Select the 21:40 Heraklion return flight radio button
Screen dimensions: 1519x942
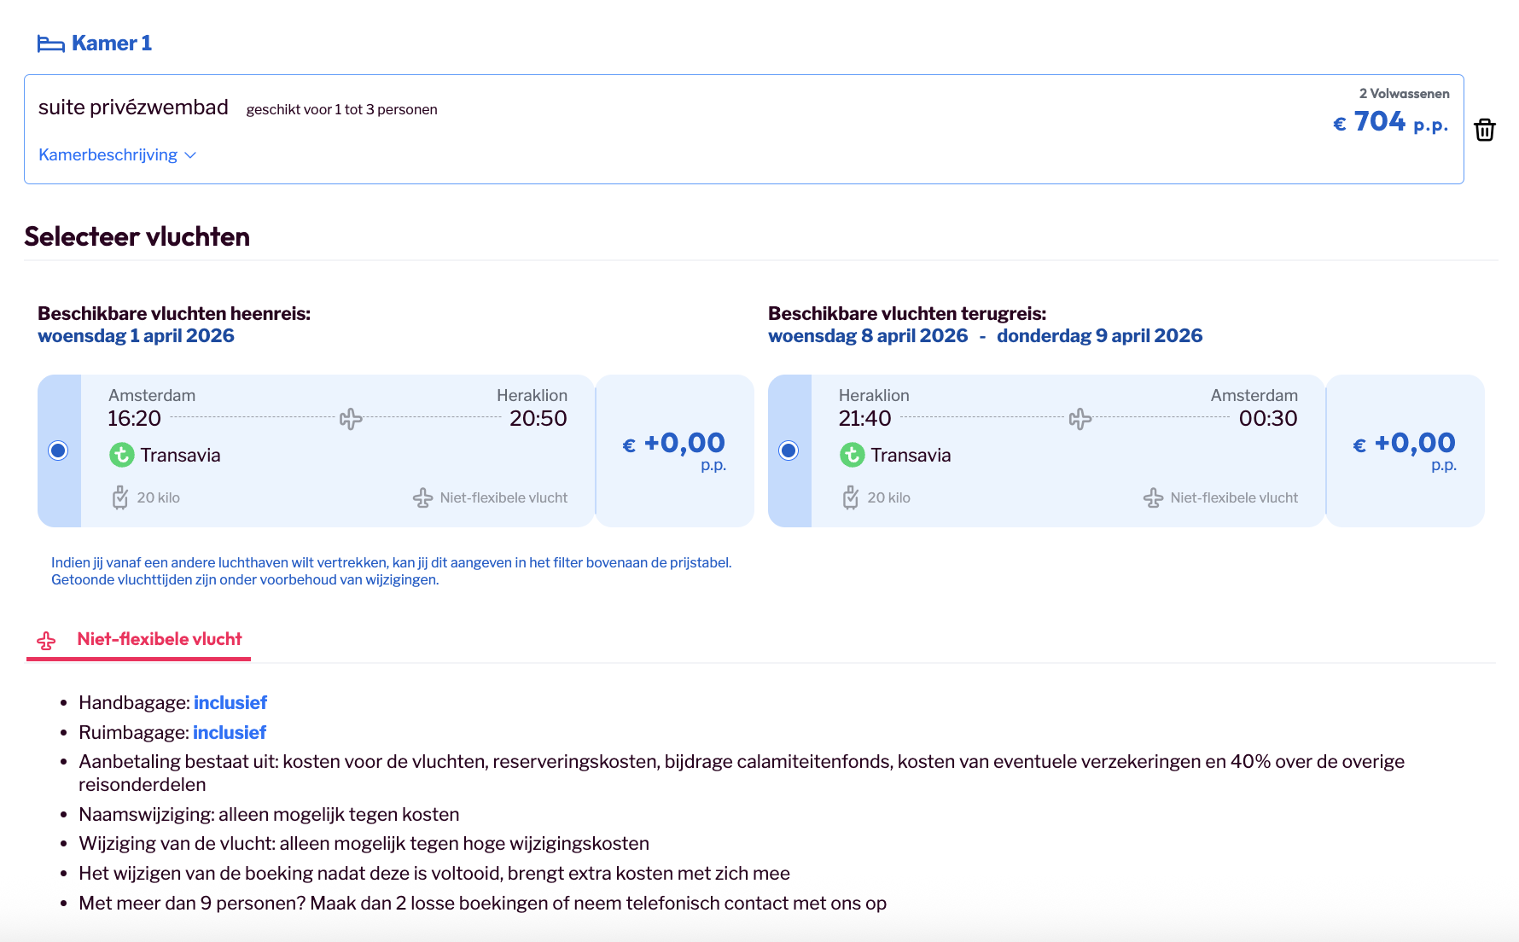pyautogui.click(x=789, y=451)
